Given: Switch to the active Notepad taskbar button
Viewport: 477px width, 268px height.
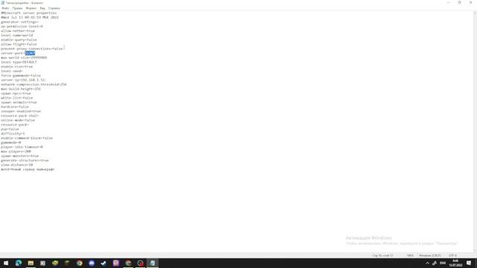Looking at the screenshot, I should (x=152, y=263).
